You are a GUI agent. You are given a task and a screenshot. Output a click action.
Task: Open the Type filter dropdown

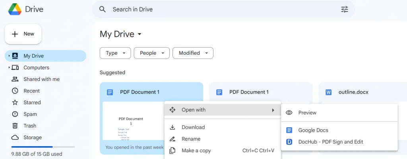[115, 53]
